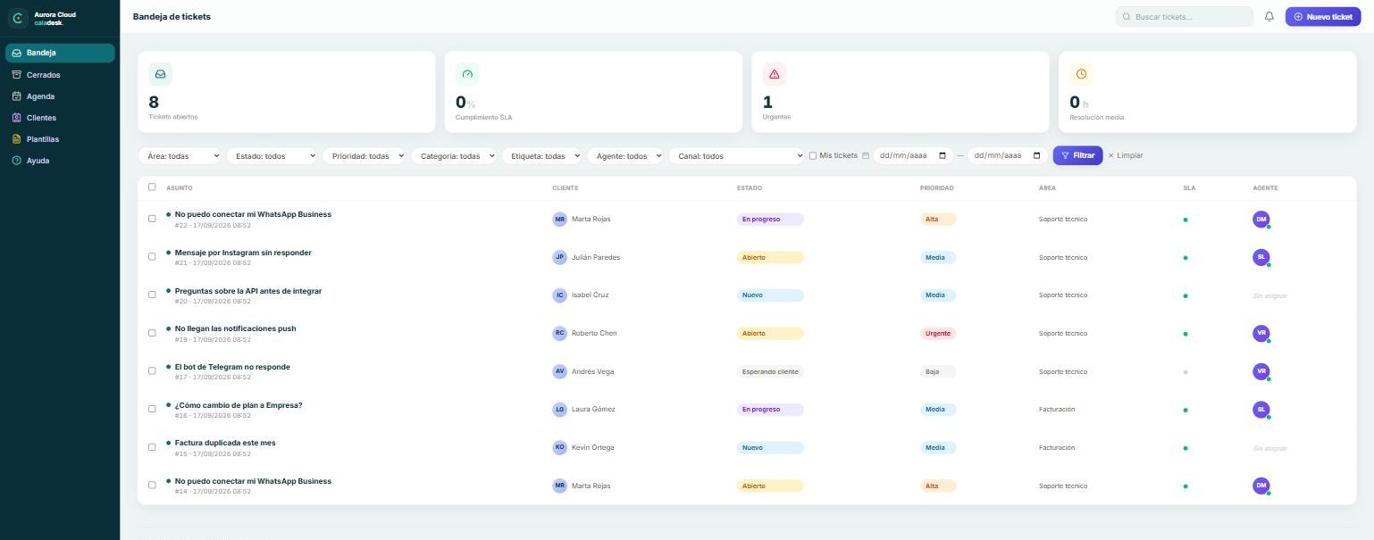Click the BL agent avatar on ticket #21
Screen dimensions: 1374x540
coord(1261,257)
